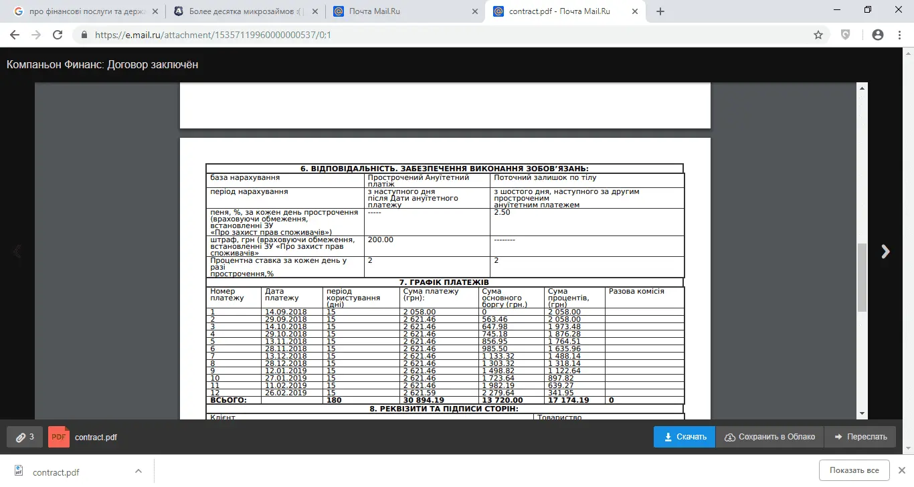The image size is (914, 487).
Task: Click Показать все downloads button
Action: click(854, 470)
